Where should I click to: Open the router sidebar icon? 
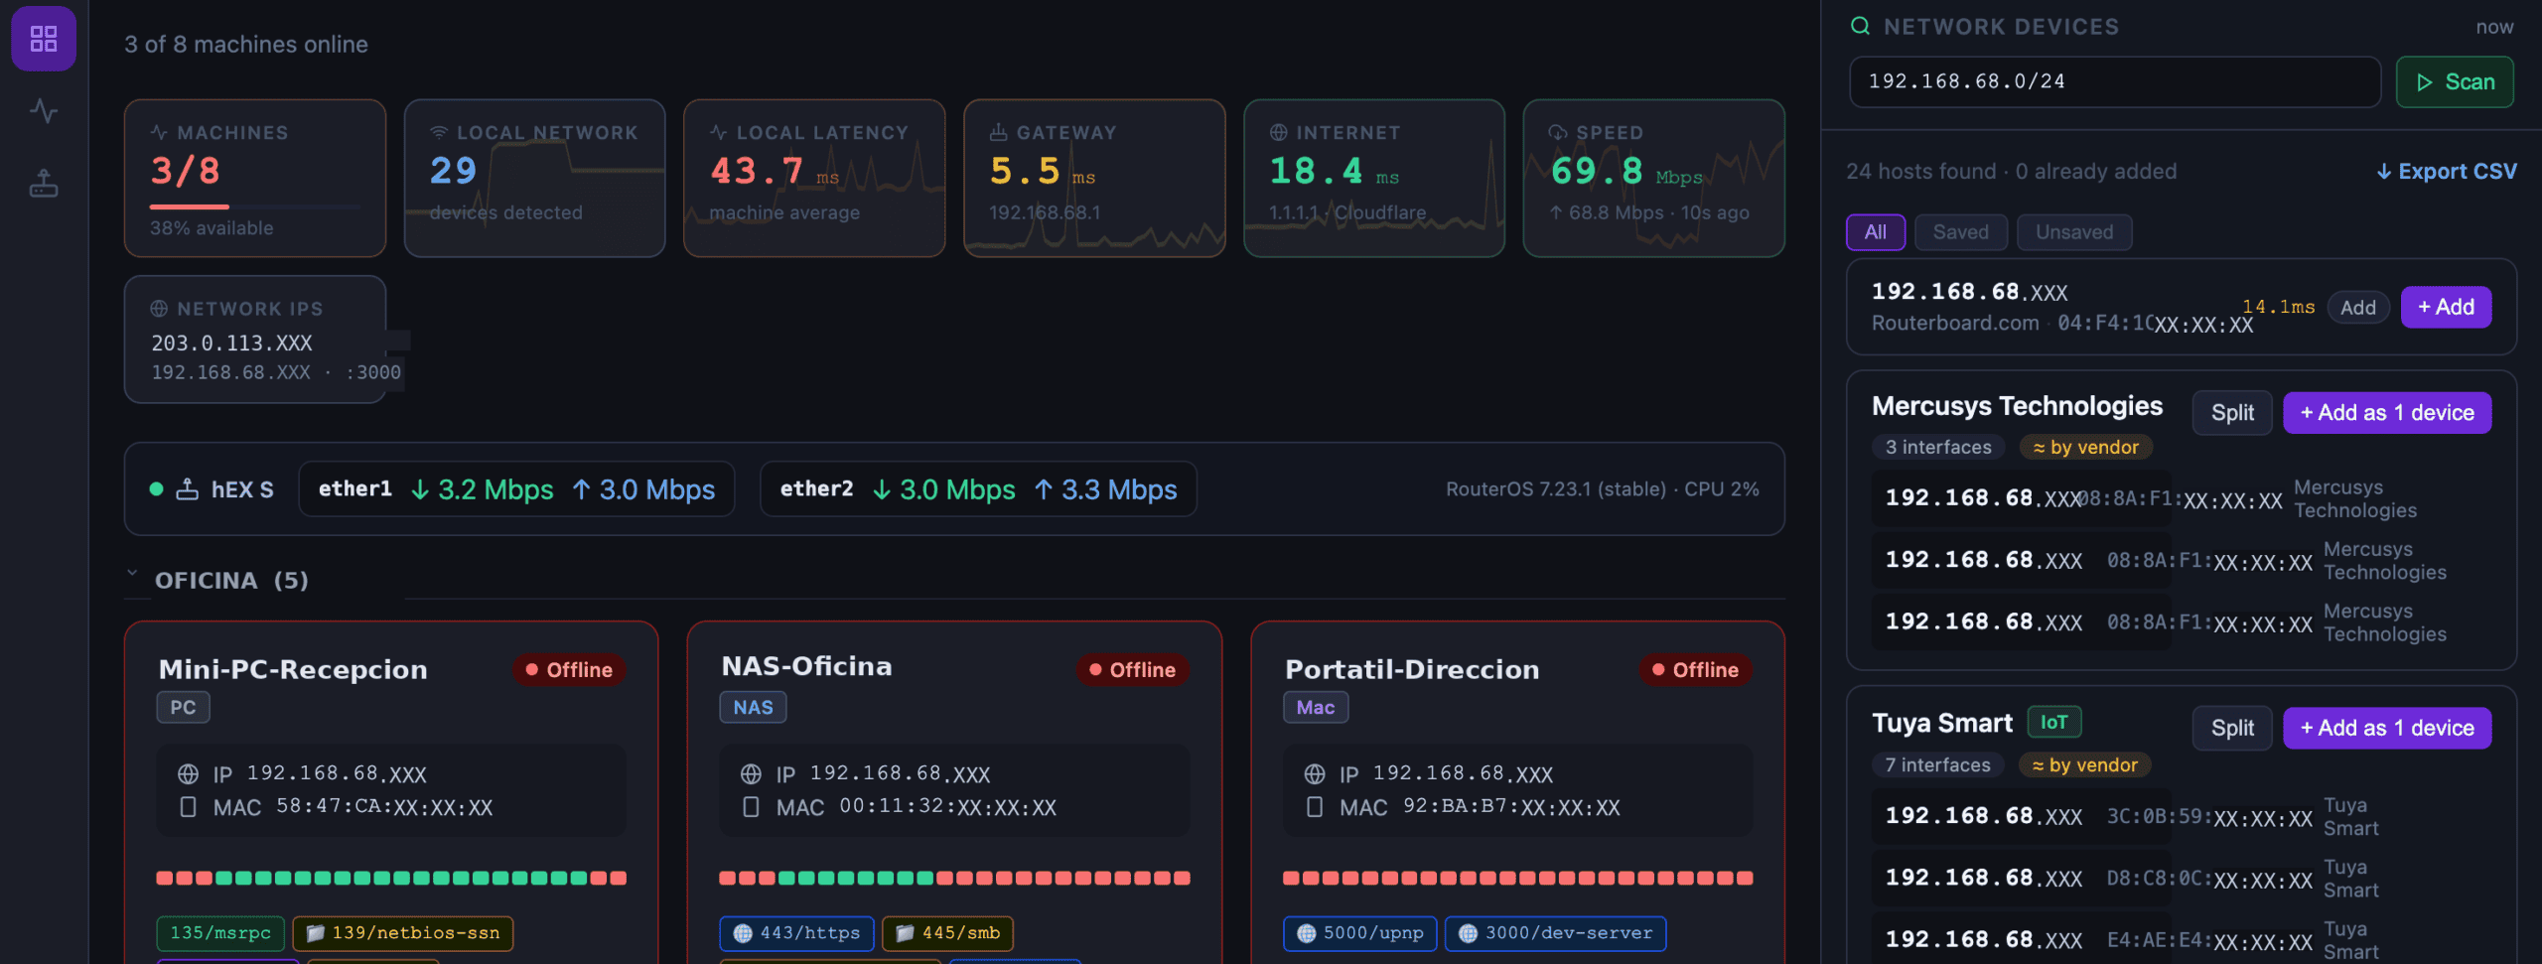pyautogui.click(x=43, y=183)
